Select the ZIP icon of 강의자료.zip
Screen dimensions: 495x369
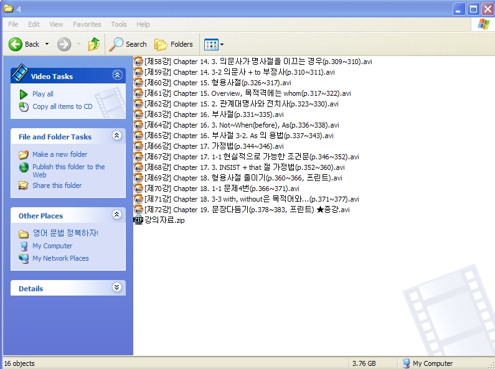(x=138, y=220)
